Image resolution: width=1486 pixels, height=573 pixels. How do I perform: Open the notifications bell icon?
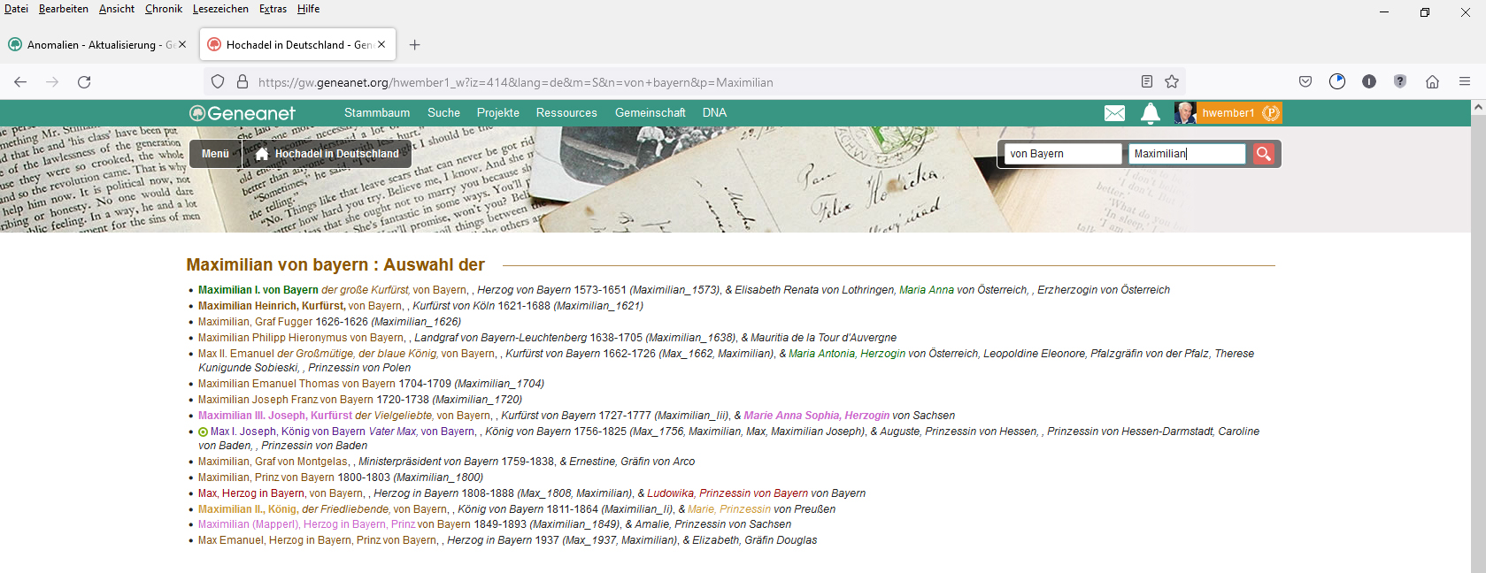1151,113
